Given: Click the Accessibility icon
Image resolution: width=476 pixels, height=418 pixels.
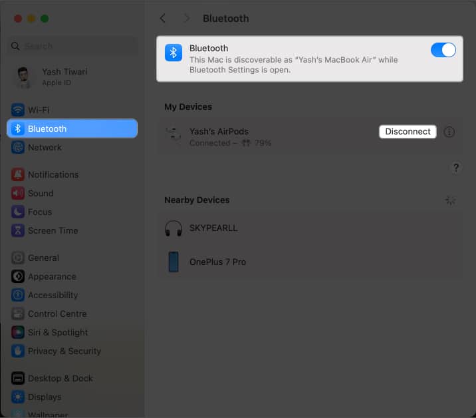Looking at the screenshot, I should 18,295.
